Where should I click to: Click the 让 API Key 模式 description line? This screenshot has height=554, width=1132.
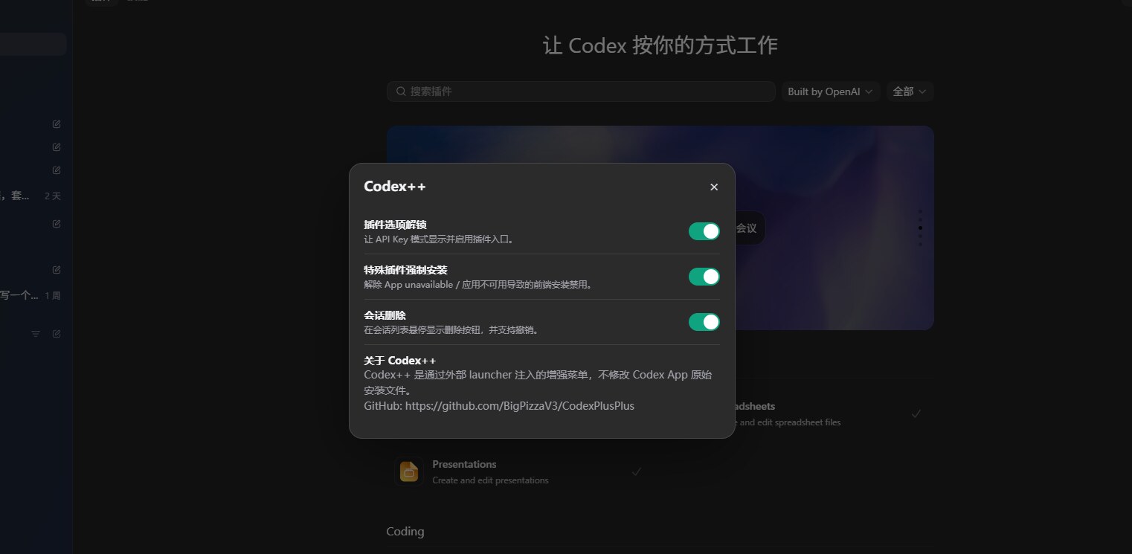click(439, 239)
